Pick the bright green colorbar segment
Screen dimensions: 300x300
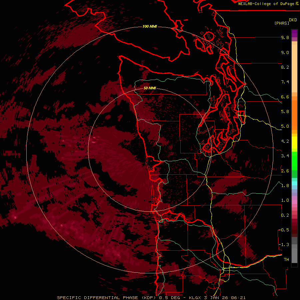tap(294, 161)
